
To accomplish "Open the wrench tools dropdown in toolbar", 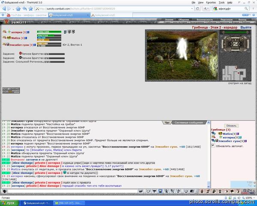I will coord(206,9).
